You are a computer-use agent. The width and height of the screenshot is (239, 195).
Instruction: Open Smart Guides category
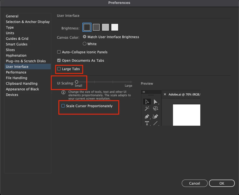pos(27,44)
